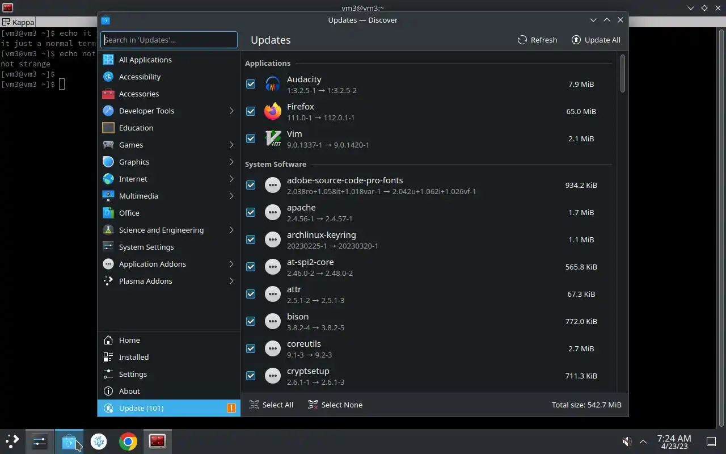Select the All Applications label in the sidebar
726x454 pixels.
coord(145,60)
